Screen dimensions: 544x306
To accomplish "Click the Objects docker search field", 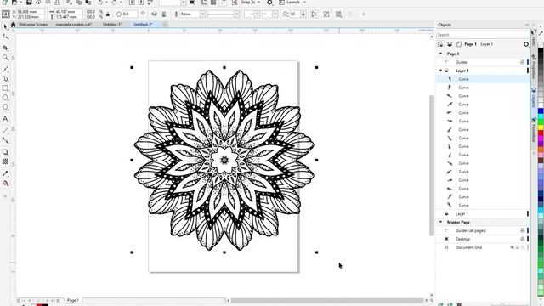I will click(x=483, y=35).
